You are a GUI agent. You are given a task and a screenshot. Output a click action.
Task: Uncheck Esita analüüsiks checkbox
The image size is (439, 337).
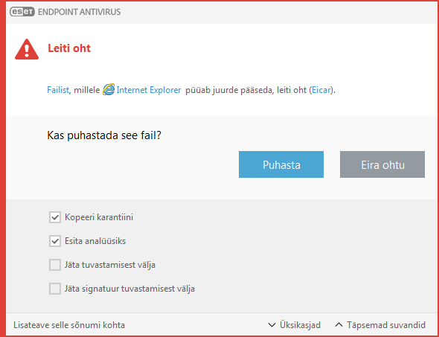click(x=55, y=241)
